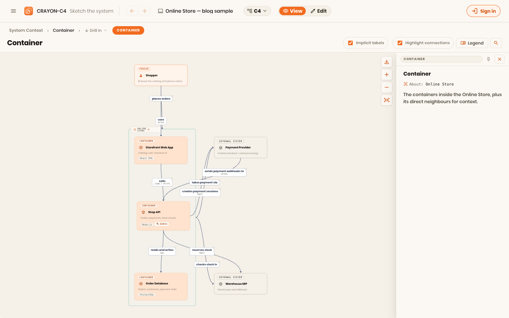Click the Online Store boundary up arrow

[148, 130]
